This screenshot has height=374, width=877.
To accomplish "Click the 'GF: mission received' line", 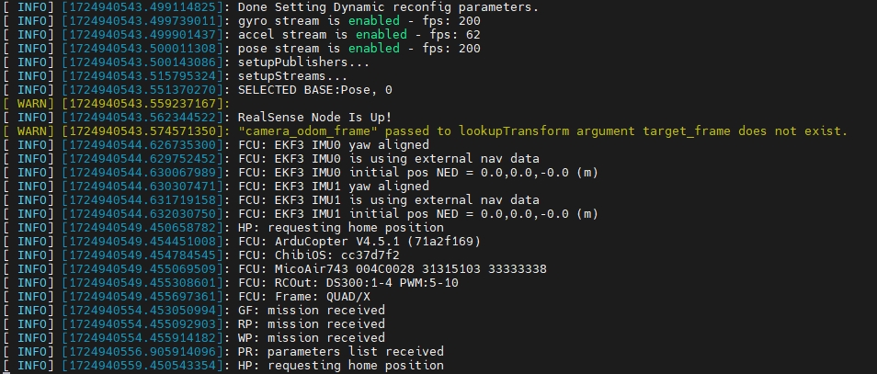I will 312,311.
